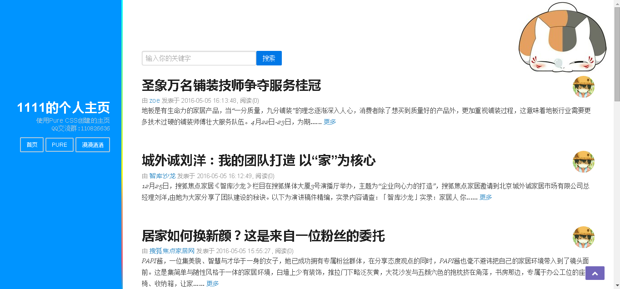Click the avatar beside the third article

584,237
